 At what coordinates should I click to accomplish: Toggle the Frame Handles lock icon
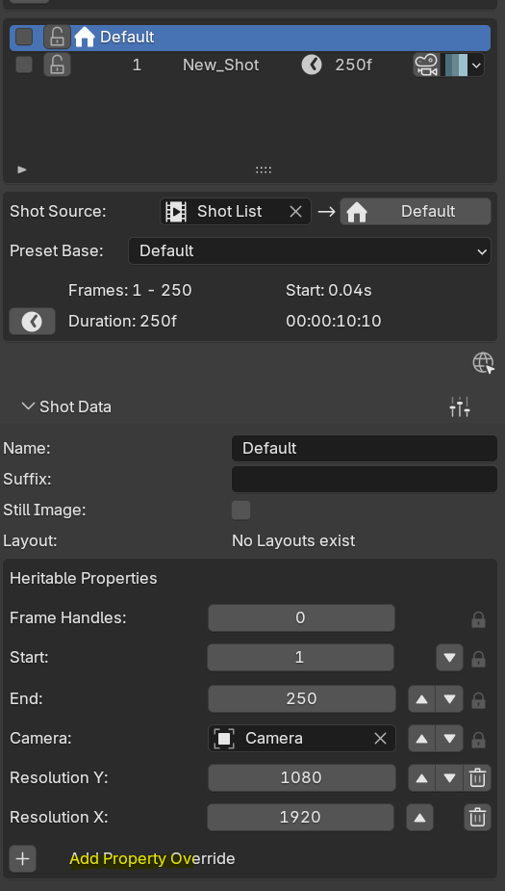478,619
